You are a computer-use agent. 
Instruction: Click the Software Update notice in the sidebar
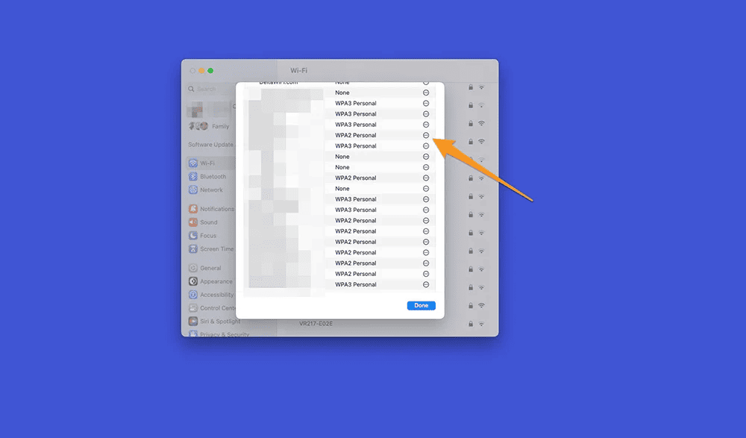pos(210,145)
